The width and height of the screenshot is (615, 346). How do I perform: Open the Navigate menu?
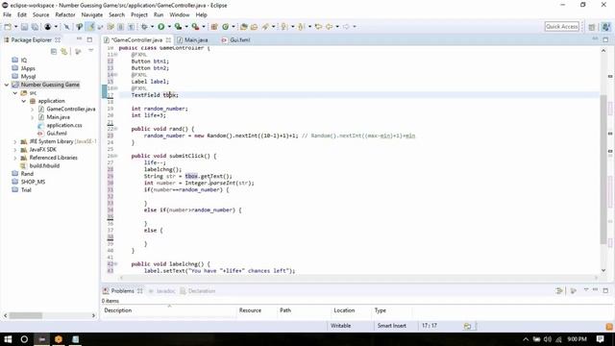pyautogui.click(x=92, y=14)
